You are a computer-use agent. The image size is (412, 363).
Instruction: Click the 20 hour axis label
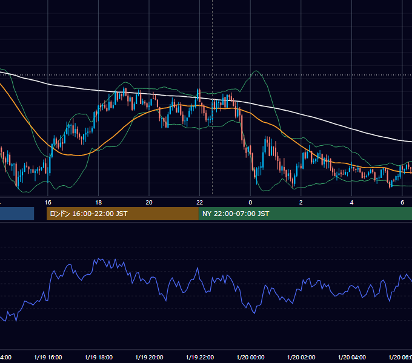coord(149,203)
